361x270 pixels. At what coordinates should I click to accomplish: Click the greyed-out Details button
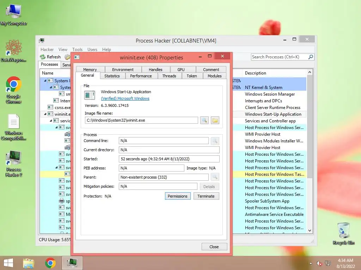pyautogui.click(x=209, y=187)
